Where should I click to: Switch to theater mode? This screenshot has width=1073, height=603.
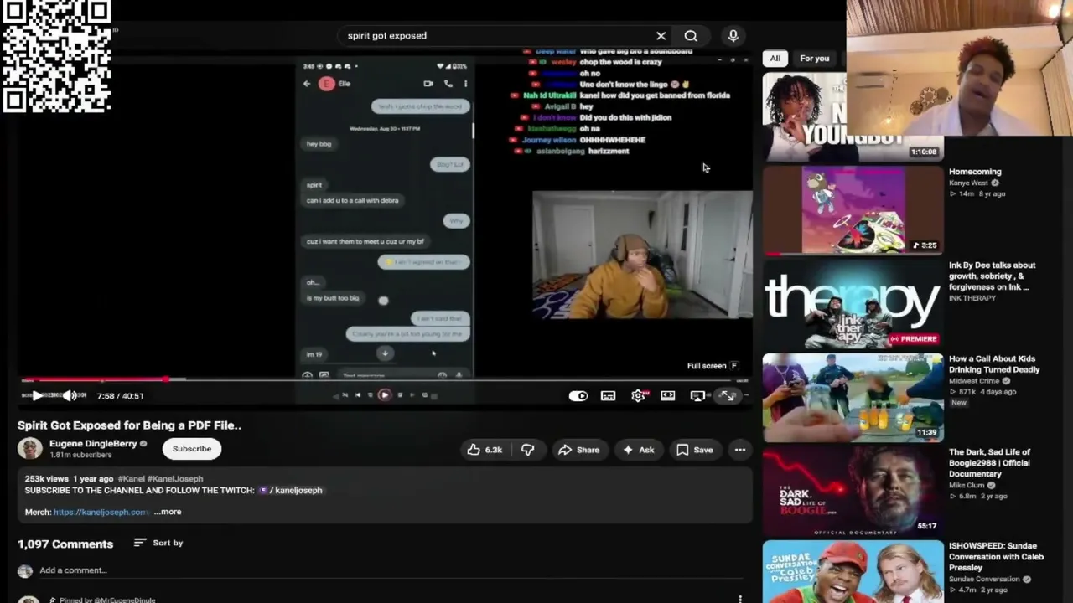668,395
